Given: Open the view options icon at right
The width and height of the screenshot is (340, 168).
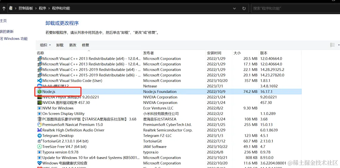Looking at the screenshot, I should 332,45.
